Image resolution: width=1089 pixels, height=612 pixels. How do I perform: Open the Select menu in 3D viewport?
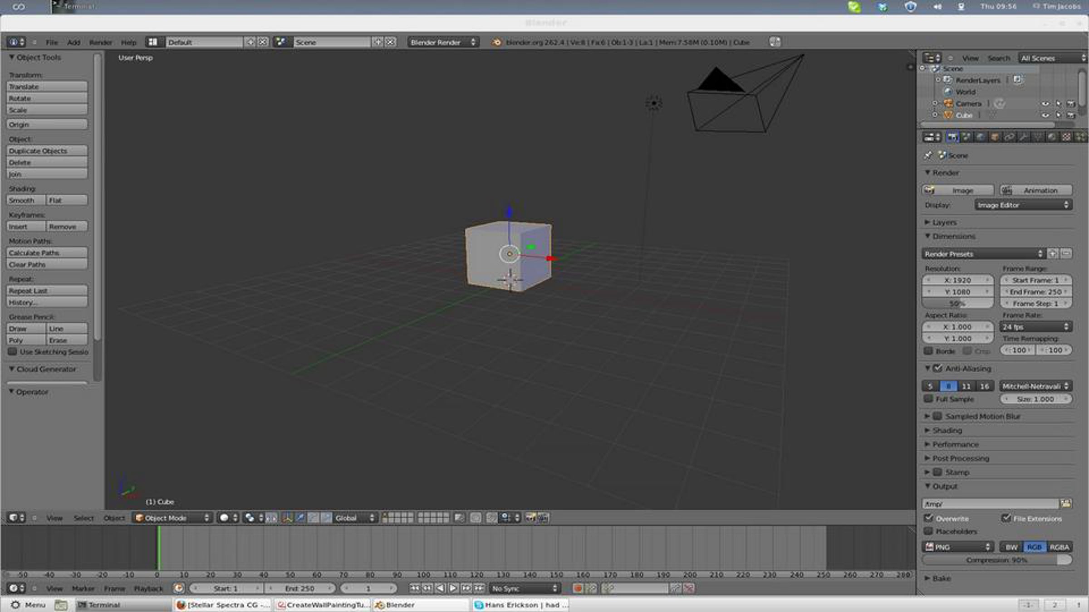point(83,518)
